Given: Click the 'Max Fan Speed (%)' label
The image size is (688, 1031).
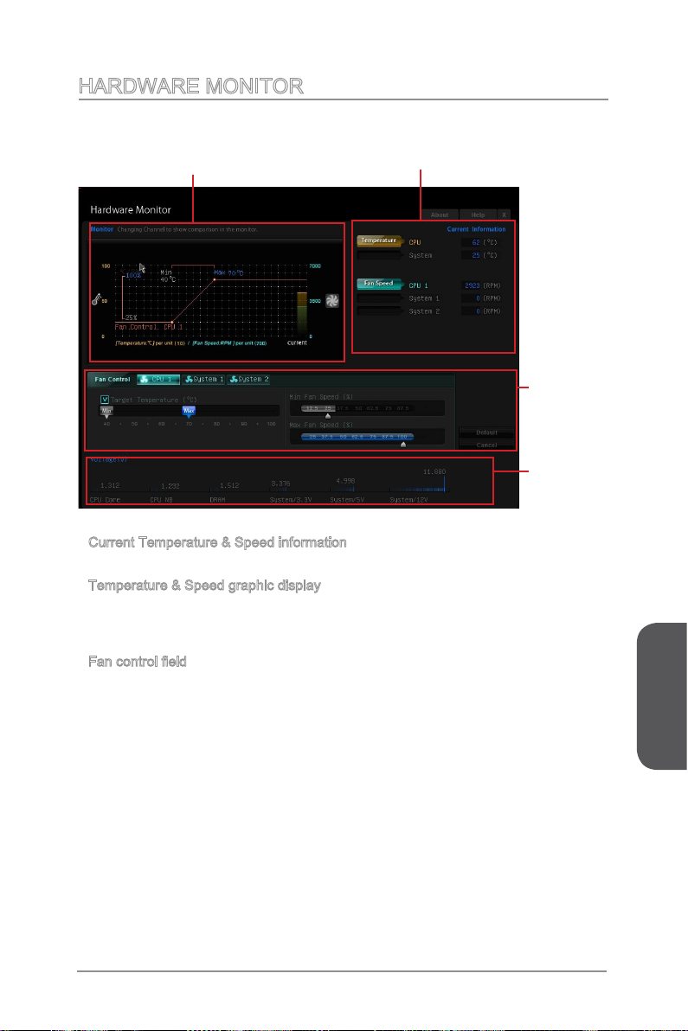Looking at the screenshot, I should [322, 426].
